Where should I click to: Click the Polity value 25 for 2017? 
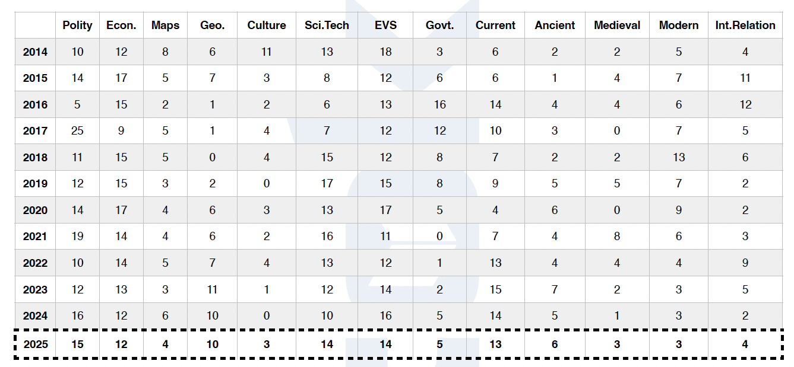[x=78, y=131]
